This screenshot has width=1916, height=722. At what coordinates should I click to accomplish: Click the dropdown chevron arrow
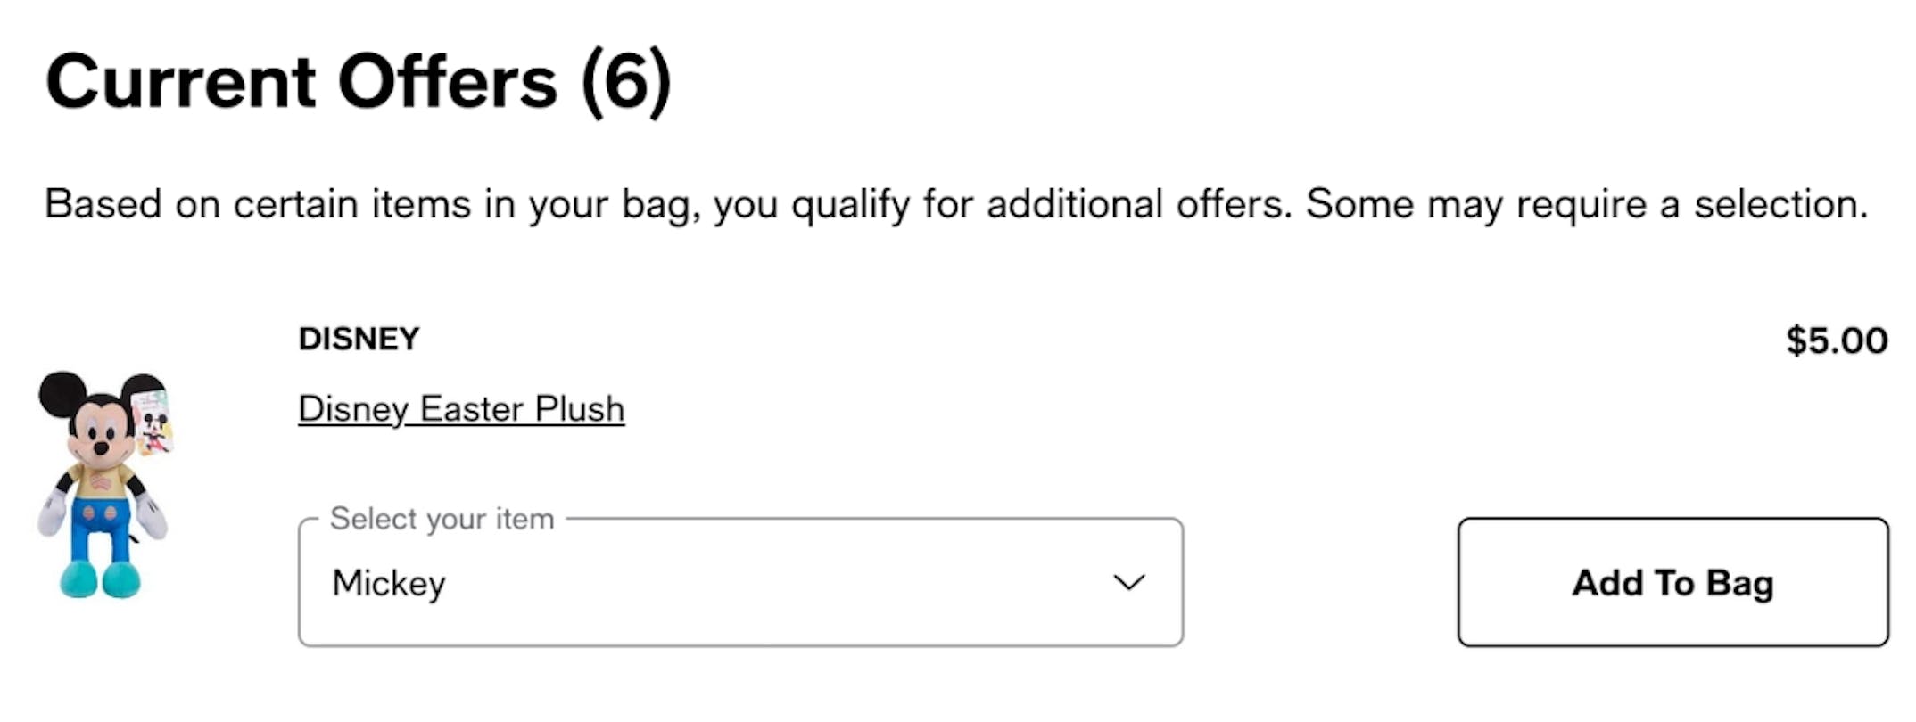point(1128,583)
